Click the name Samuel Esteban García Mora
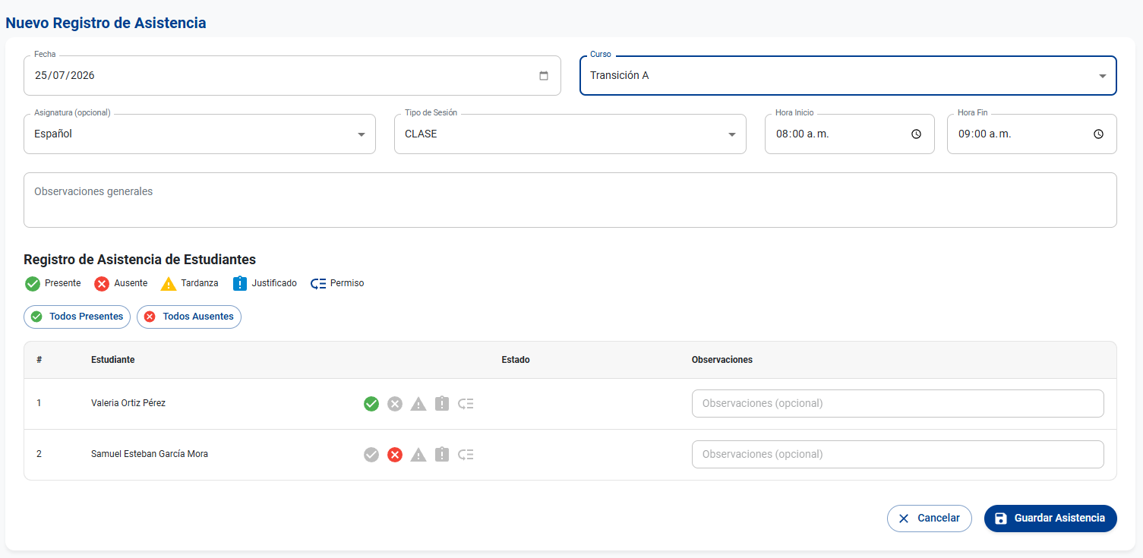The image size is (1143, 558). (x=150, y=454)
